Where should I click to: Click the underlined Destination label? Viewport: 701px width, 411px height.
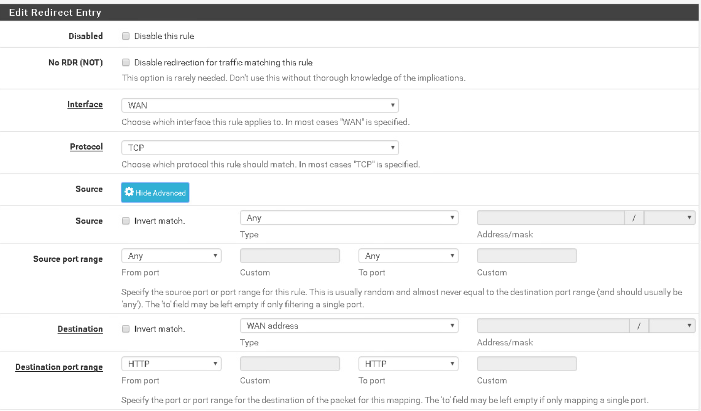[x=80, y=329]
